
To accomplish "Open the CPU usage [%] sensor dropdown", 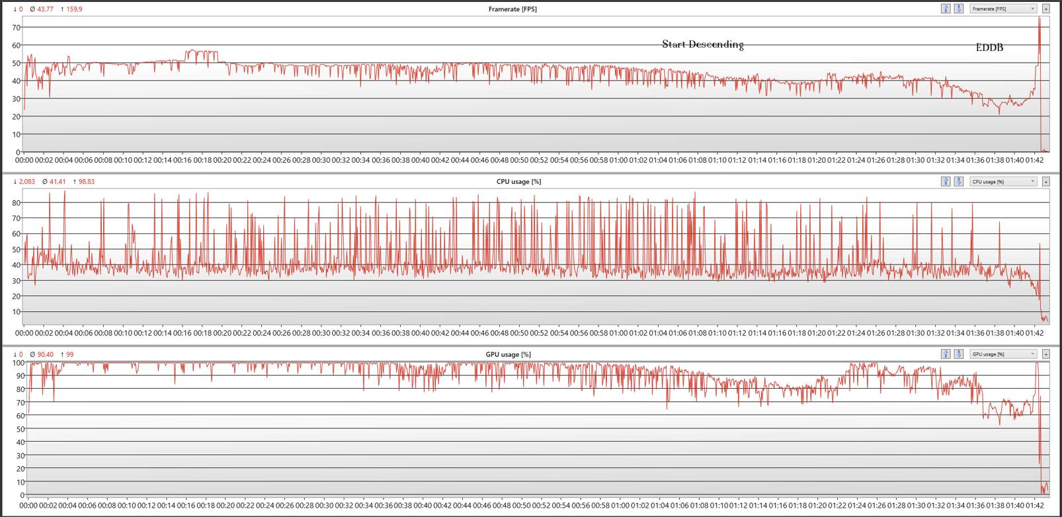I will [x=1003, y=181].
